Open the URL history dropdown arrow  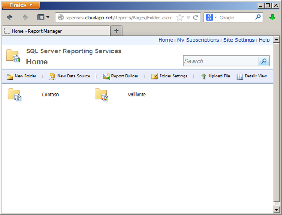188,17
